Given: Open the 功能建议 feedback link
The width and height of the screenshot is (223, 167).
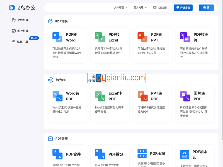Looking at the screenshot, I should 160,8.
